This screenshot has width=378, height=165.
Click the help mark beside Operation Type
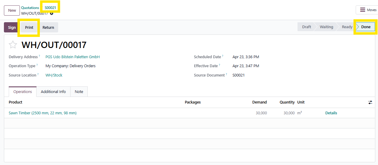point(37,65)
